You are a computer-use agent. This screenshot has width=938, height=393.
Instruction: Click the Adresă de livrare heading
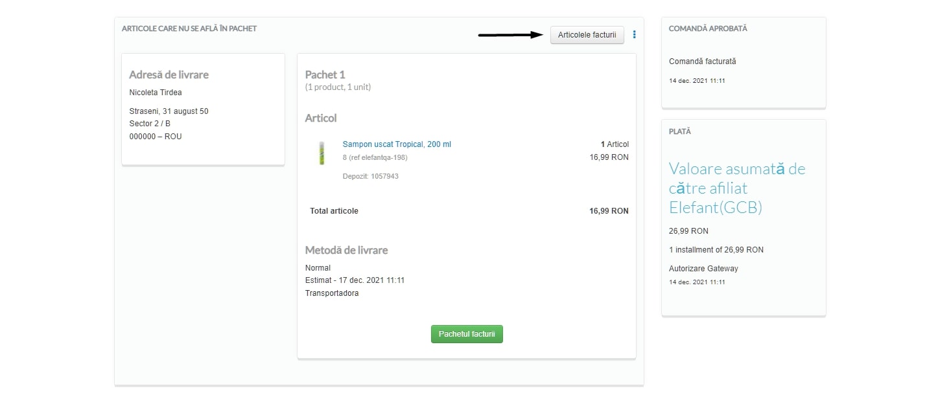(x=169, y=74)
